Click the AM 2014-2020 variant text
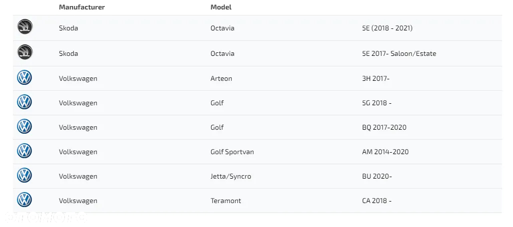Screen dimensions: 513x227 point(385,152)
